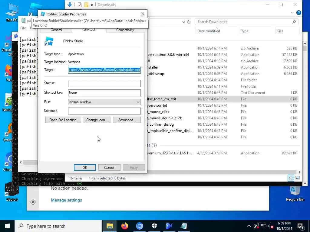Click the network tray icon
The width and height of the screenshot is (310, 232).
click(263, 226)
